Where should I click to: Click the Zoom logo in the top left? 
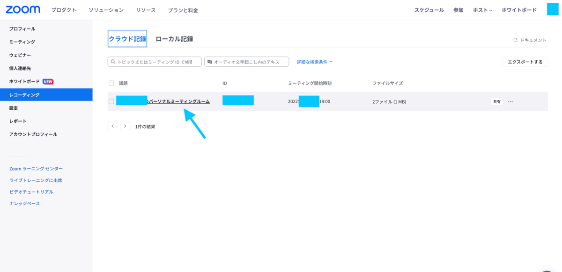[22, 9]
